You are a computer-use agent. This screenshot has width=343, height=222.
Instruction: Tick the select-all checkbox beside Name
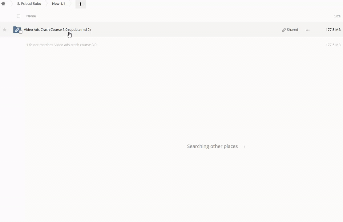tap(18, 16)
